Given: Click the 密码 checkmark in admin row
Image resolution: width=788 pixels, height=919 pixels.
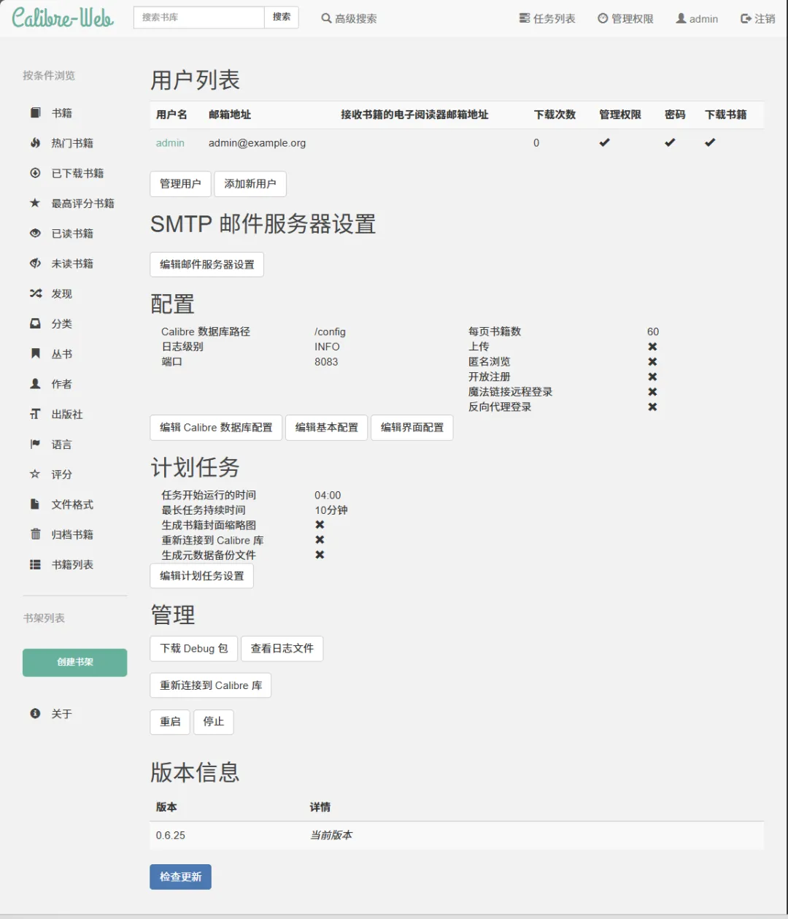Looking at the screenshot, I should click(x=670, y=142).
